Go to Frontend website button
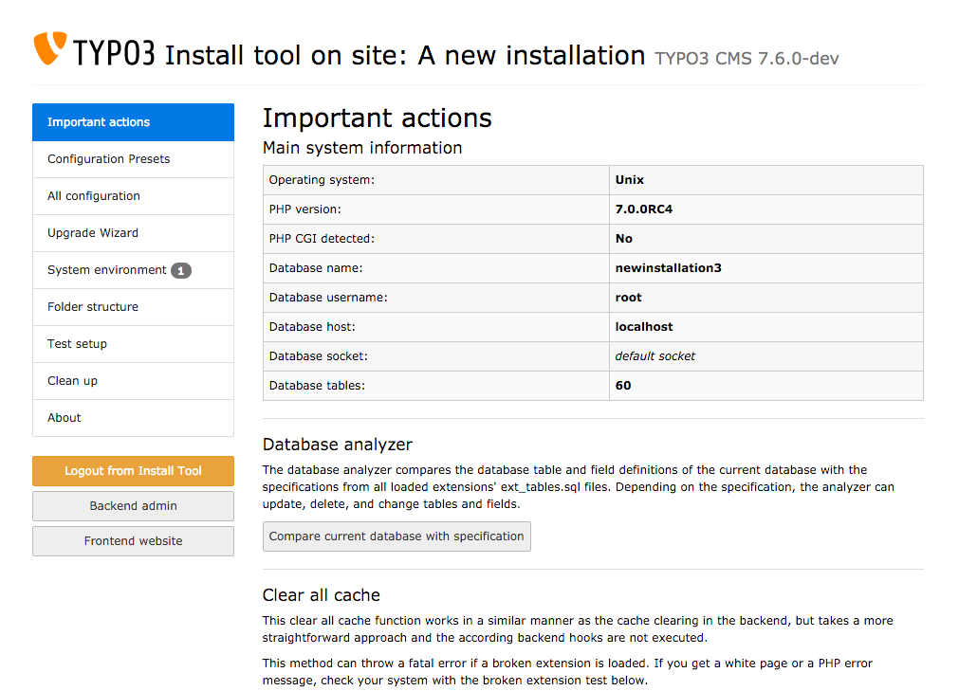This screenshot has height=691, width=959. pyautogui.click(x=133, y=541)
